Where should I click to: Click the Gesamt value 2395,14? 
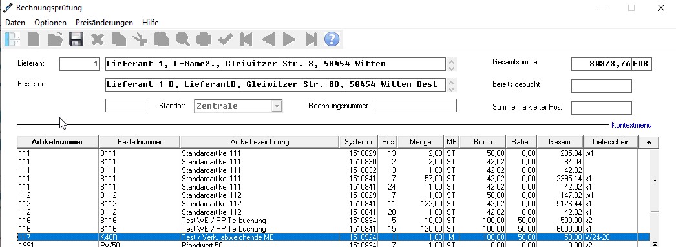click(x=569, y=178)
